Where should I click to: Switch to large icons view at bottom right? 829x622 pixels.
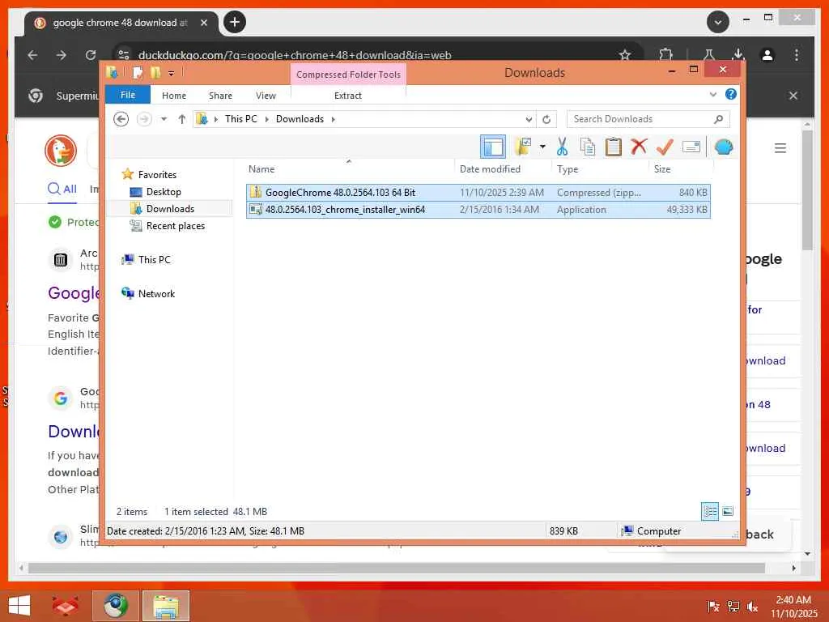[728, 511]
